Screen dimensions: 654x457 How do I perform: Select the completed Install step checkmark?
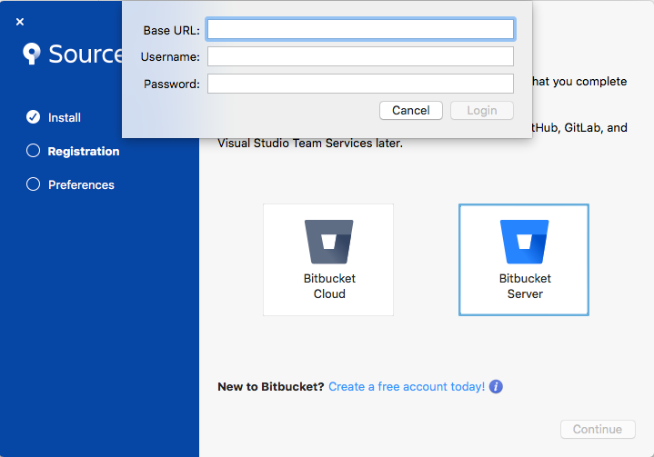34,117
